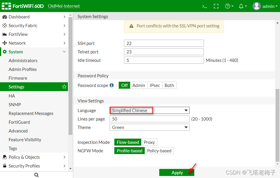Select Flow-based inspection mode
This screenshot has width=280, height=178.
[128, 142]
